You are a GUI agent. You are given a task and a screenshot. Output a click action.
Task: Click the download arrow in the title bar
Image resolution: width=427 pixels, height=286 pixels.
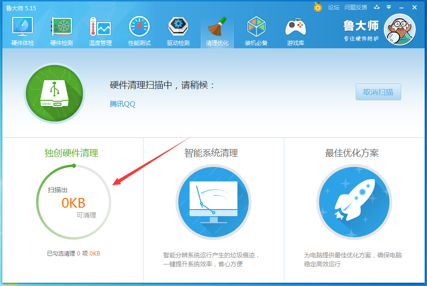point(377,7)
